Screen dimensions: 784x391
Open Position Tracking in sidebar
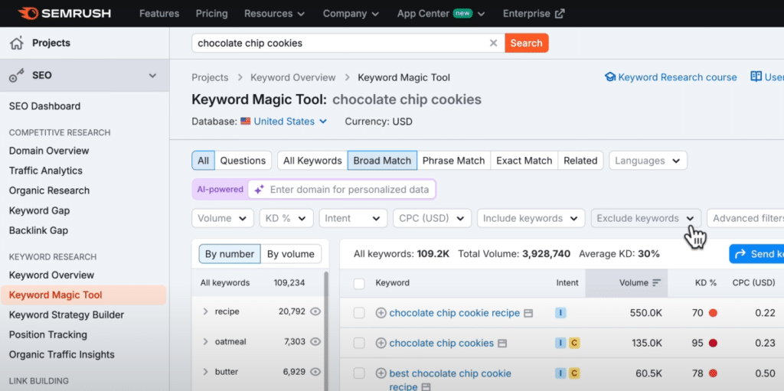click(x=48, y=334)
